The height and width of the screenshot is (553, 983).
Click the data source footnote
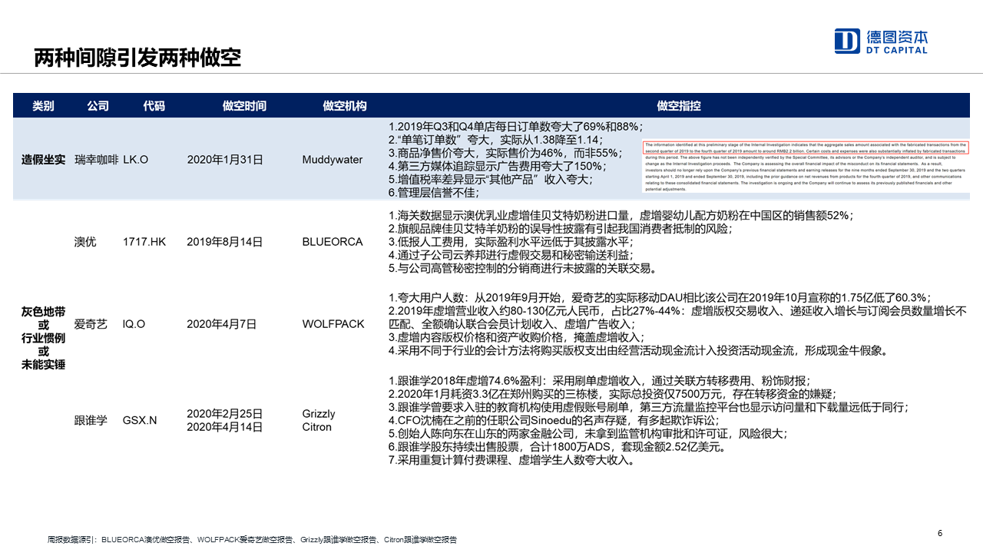pyautogui.click(x=252, y=540)
